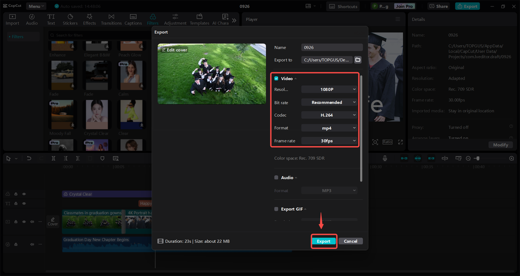Viewport: 520px width, 276px height.
Task: Open the Codec H.264 dropdown
Action: pos(329,115)
